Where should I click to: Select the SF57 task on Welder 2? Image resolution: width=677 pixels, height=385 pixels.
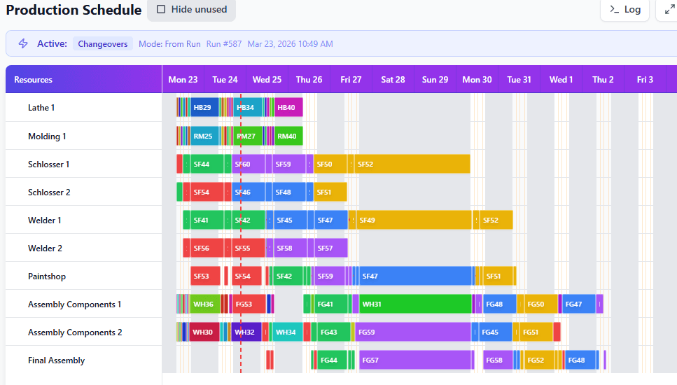(330, 248)
